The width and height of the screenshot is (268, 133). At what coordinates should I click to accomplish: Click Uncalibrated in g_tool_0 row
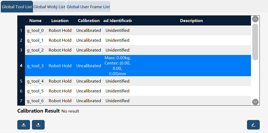[x=89, y=31]
